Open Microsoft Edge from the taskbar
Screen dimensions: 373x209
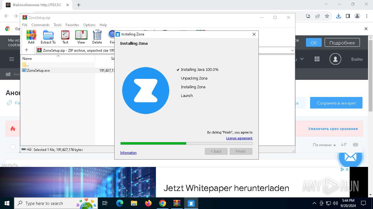point(120,203)
